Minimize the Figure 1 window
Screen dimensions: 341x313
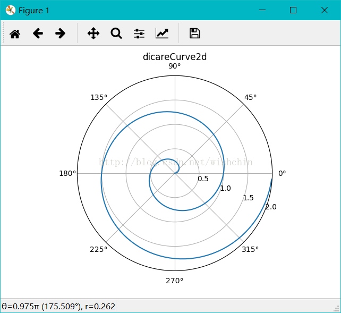point(262,10)
